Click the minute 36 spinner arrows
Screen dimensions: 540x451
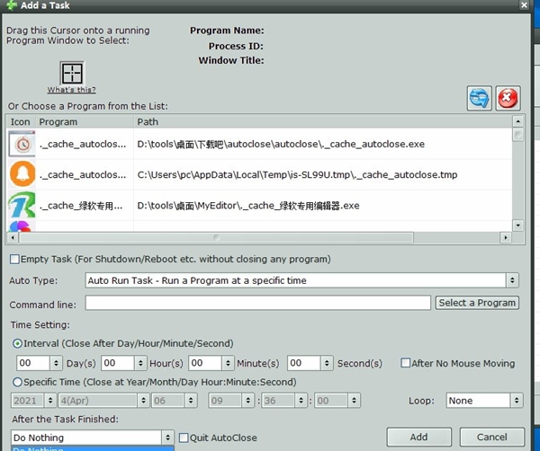[301, 401]
